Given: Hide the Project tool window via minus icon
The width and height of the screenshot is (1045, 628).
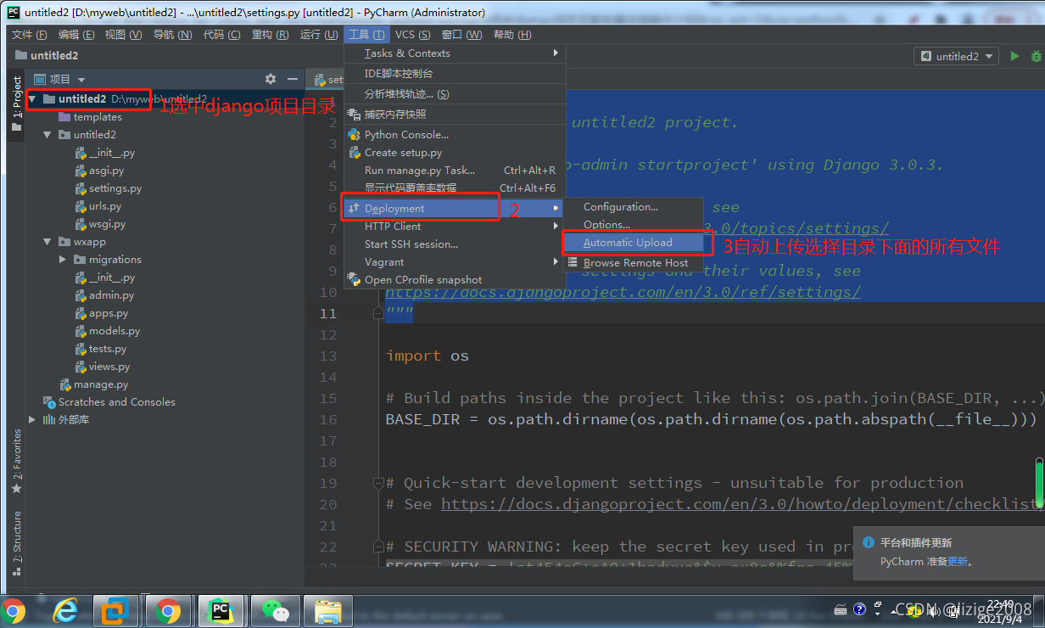Looking at the screenshot, I should pos(293,79).
